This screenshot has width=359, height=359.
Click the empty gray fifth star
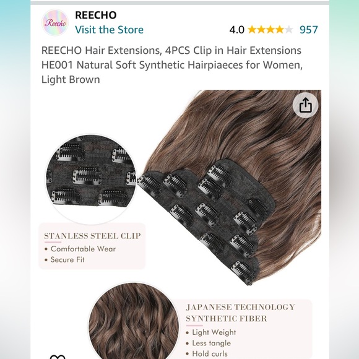(288, 30)
